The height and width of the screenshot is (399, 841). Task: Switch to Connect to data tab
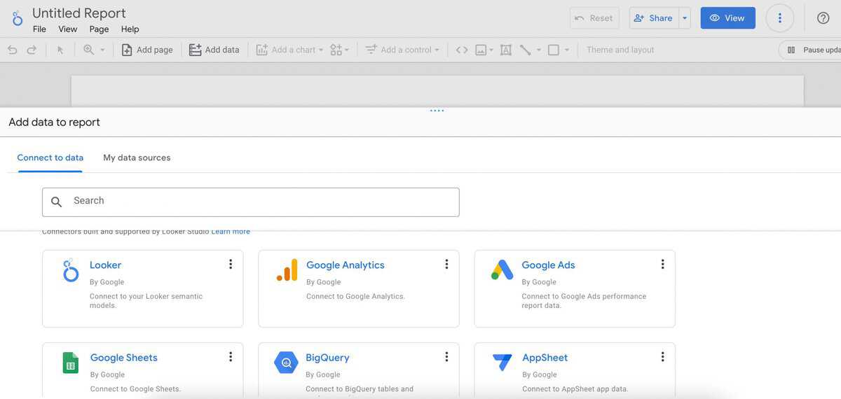coord(50,157)
